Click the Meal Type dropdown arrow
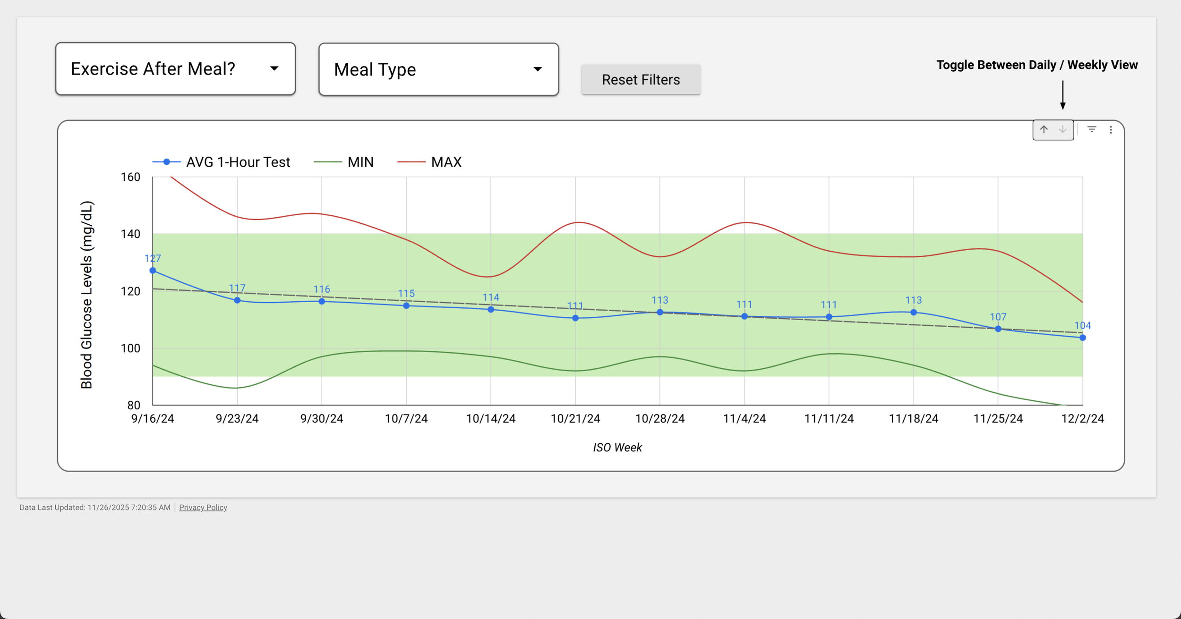Screen dimensions: 1181x619 click(537, 69)
